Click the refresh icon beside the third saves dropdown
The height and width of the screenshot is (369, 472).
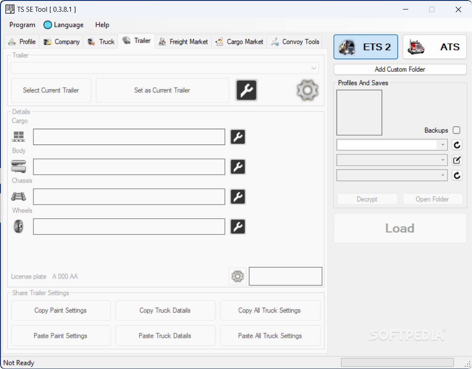(x=457, y=175)
